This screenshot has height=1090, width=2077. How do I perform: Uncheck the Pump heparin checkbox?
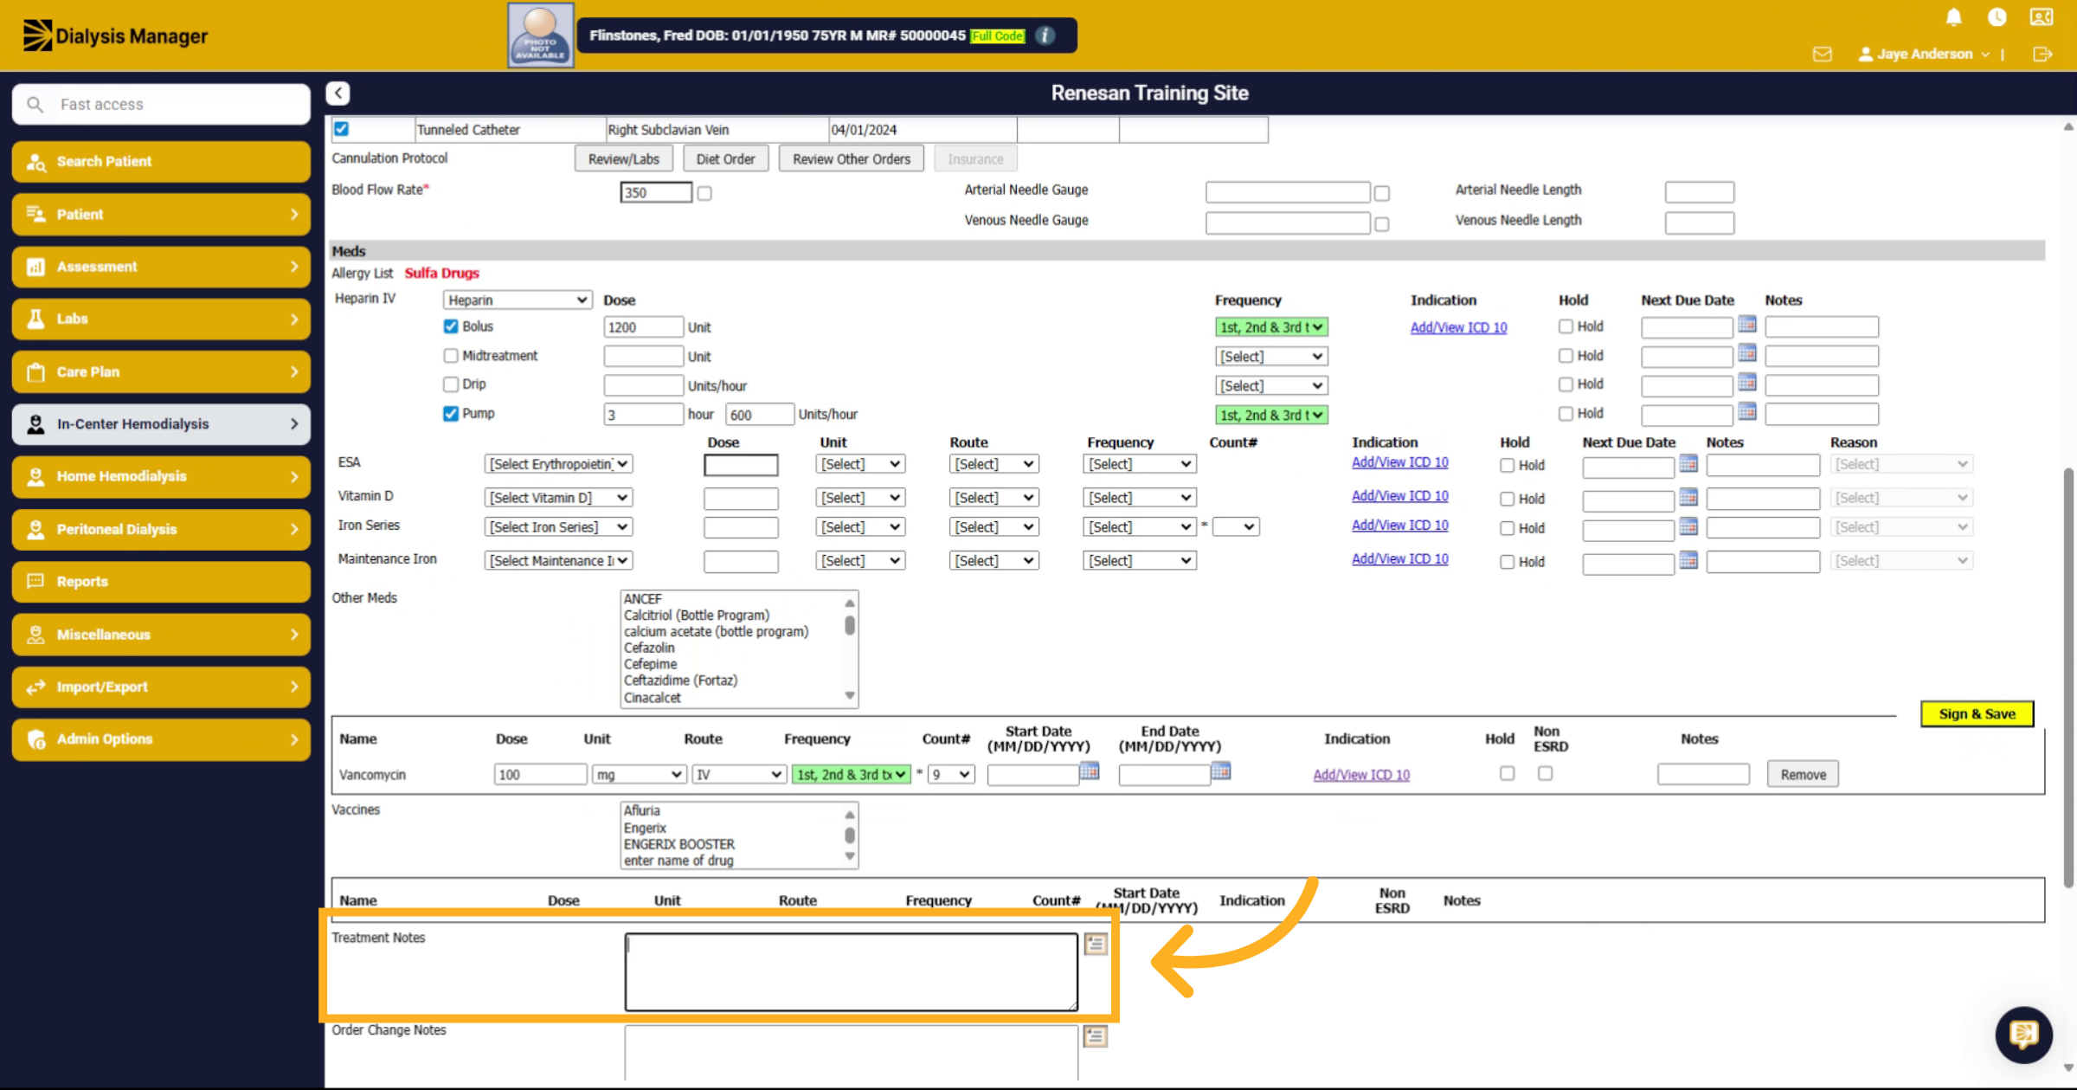click(x=451, y=414)
